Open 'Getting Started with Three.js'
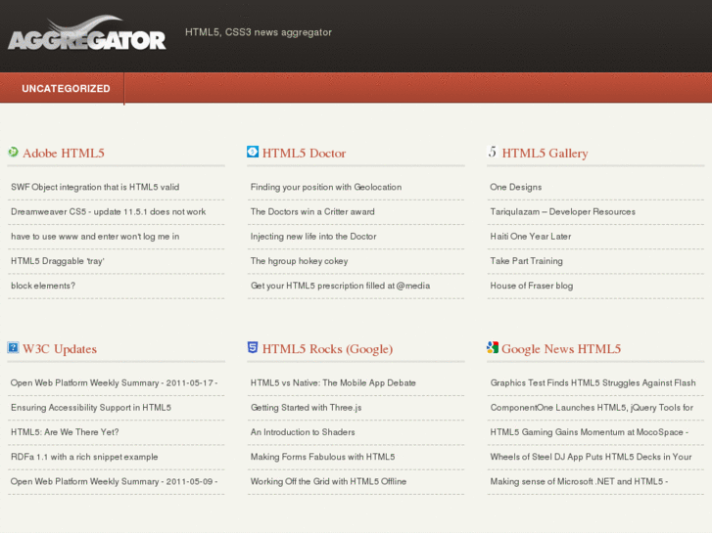 [306, 408]
